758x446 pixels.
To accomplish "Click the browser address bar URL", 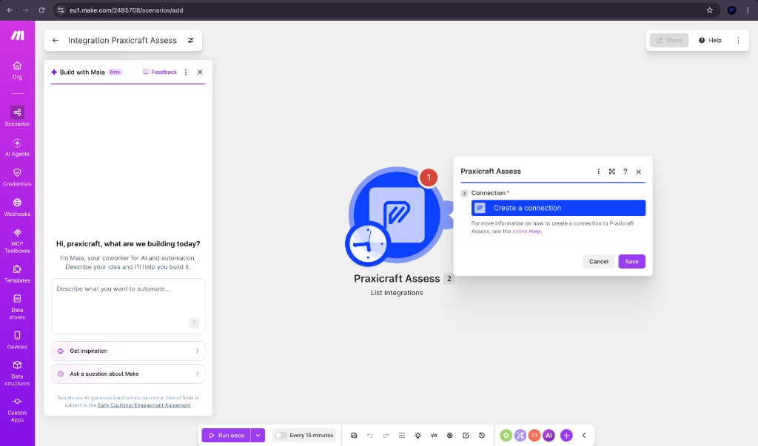I will [126, 10].
